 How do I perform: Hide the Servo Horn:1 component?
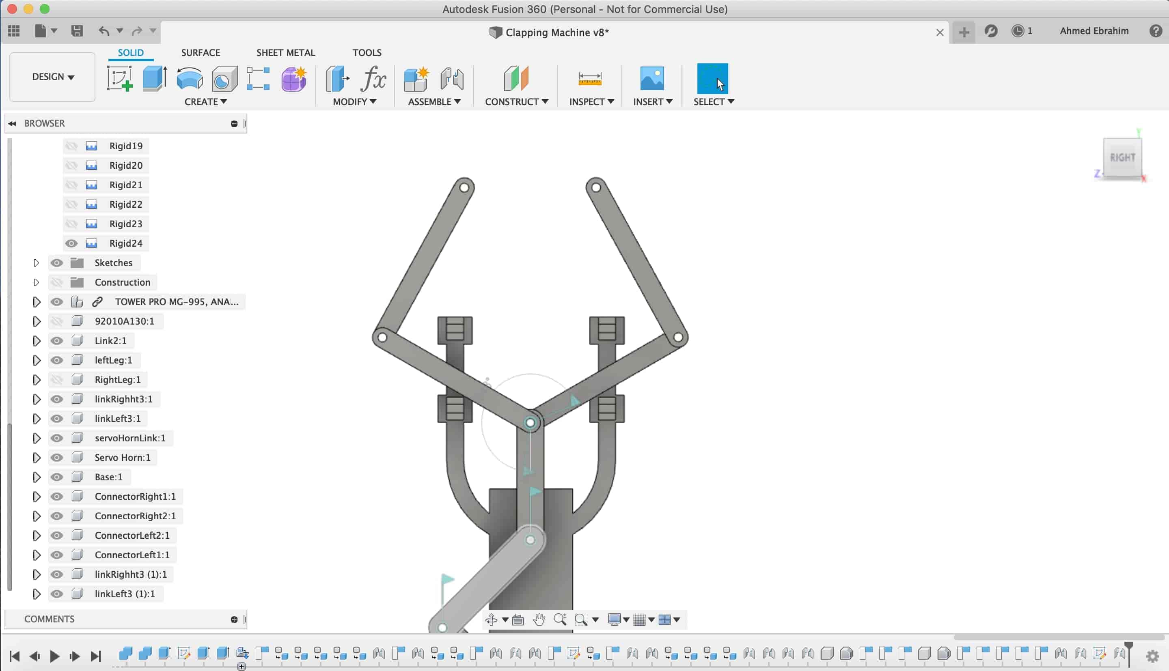pyautogui.click(x=56, y=458)
